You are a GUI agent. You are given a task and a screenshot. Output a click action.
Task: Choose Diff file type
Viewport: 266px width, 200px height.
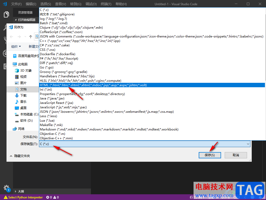click(152, 63)
